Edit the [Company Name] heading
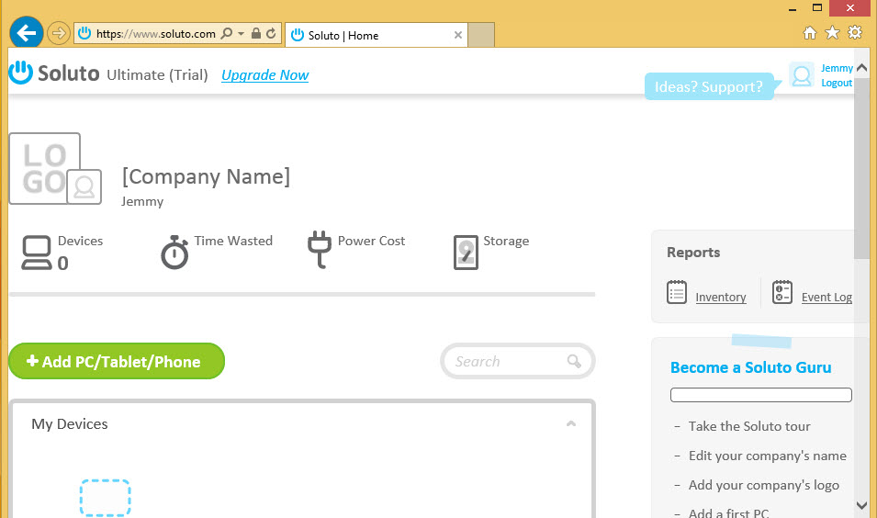The image size is (877, 518). click(207, 176)
